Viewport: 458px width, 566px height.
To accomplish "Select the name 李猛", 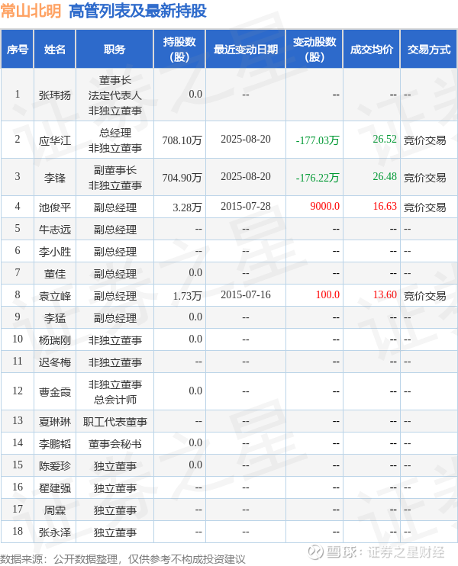I will pyautogui.click(x=55, y=318).
